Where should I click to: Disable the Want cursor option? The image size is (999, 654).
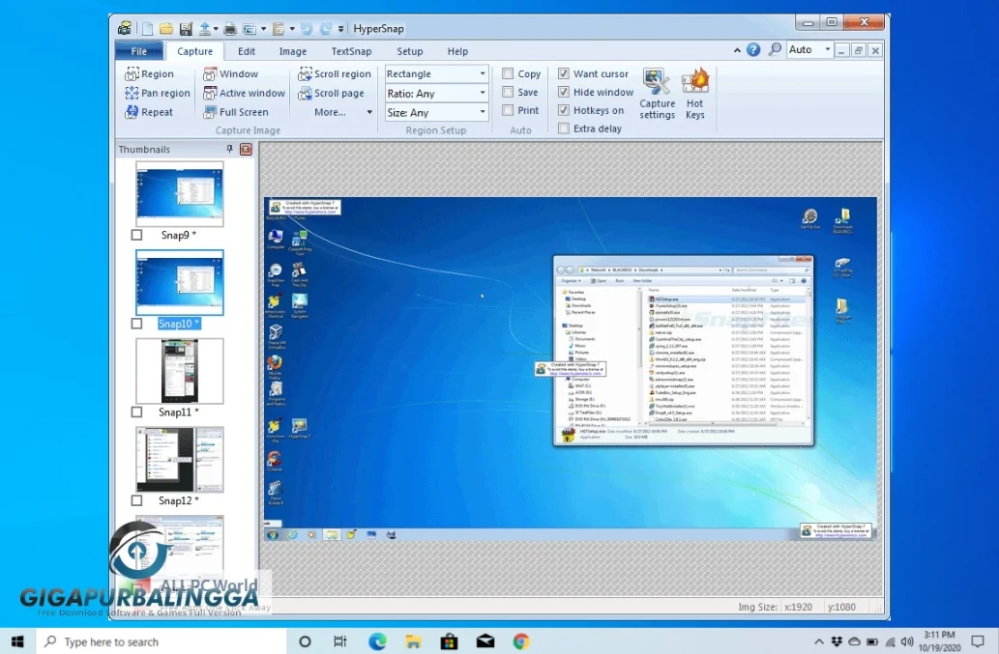[x=563, y=73]
